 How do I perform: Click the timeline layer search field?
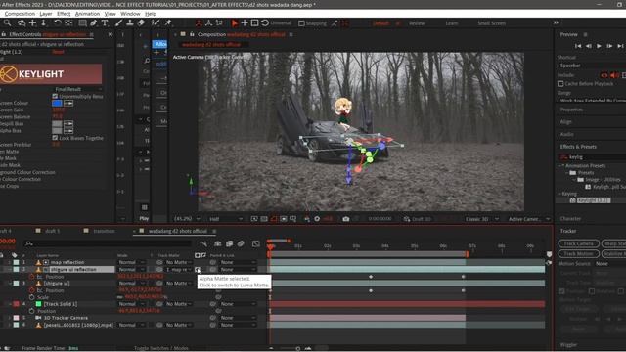tap(108, 243)
